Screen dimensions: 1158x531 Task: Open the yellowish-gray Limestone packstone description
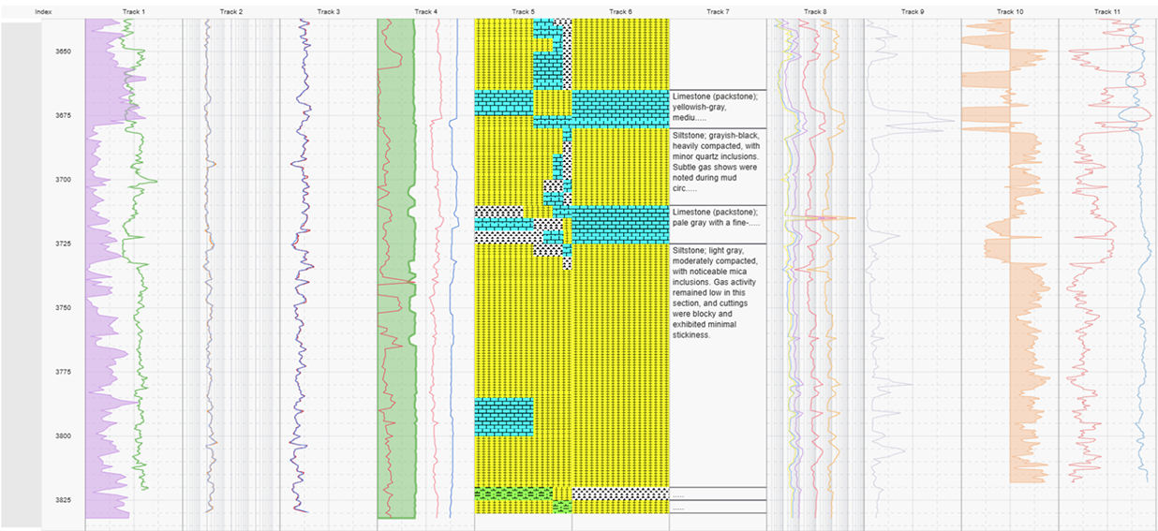718,109
